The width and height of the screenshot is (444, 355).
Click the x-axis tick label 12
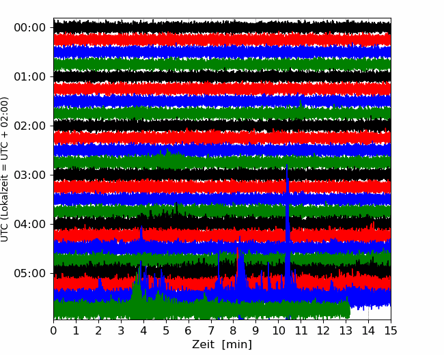point(323,330)
